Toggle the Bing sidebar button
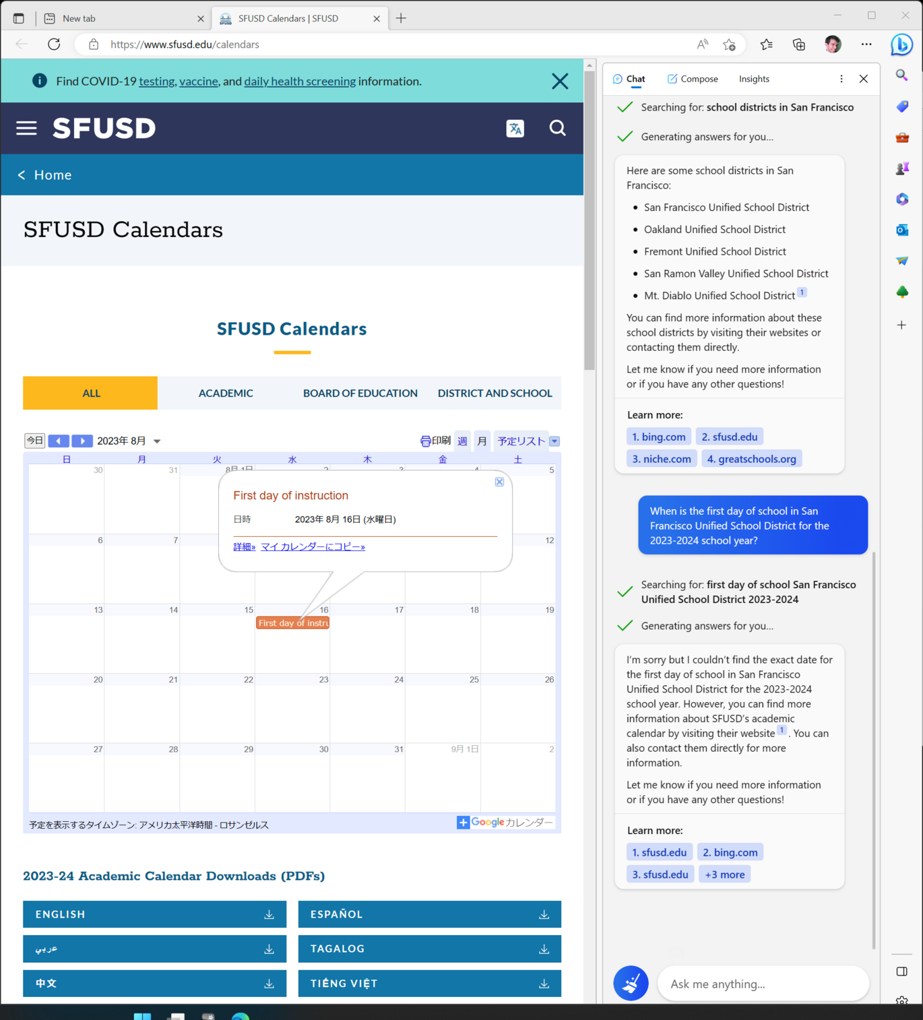The height and width of the screenshot is (1020, 923). point(901,44)
